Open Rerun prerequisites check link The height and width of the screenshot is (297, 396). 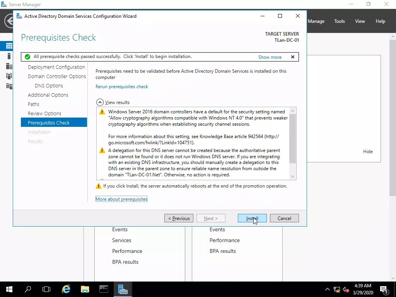[x=122, y=87]
